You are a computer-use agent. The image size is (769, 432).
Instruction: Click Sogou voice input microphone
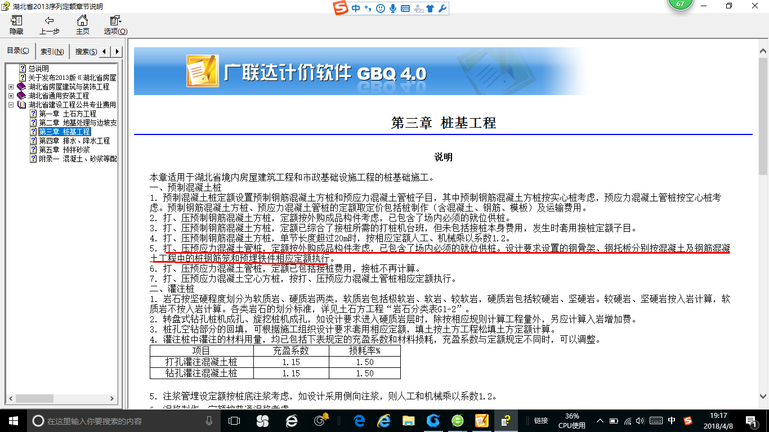(x=392, y=8)
